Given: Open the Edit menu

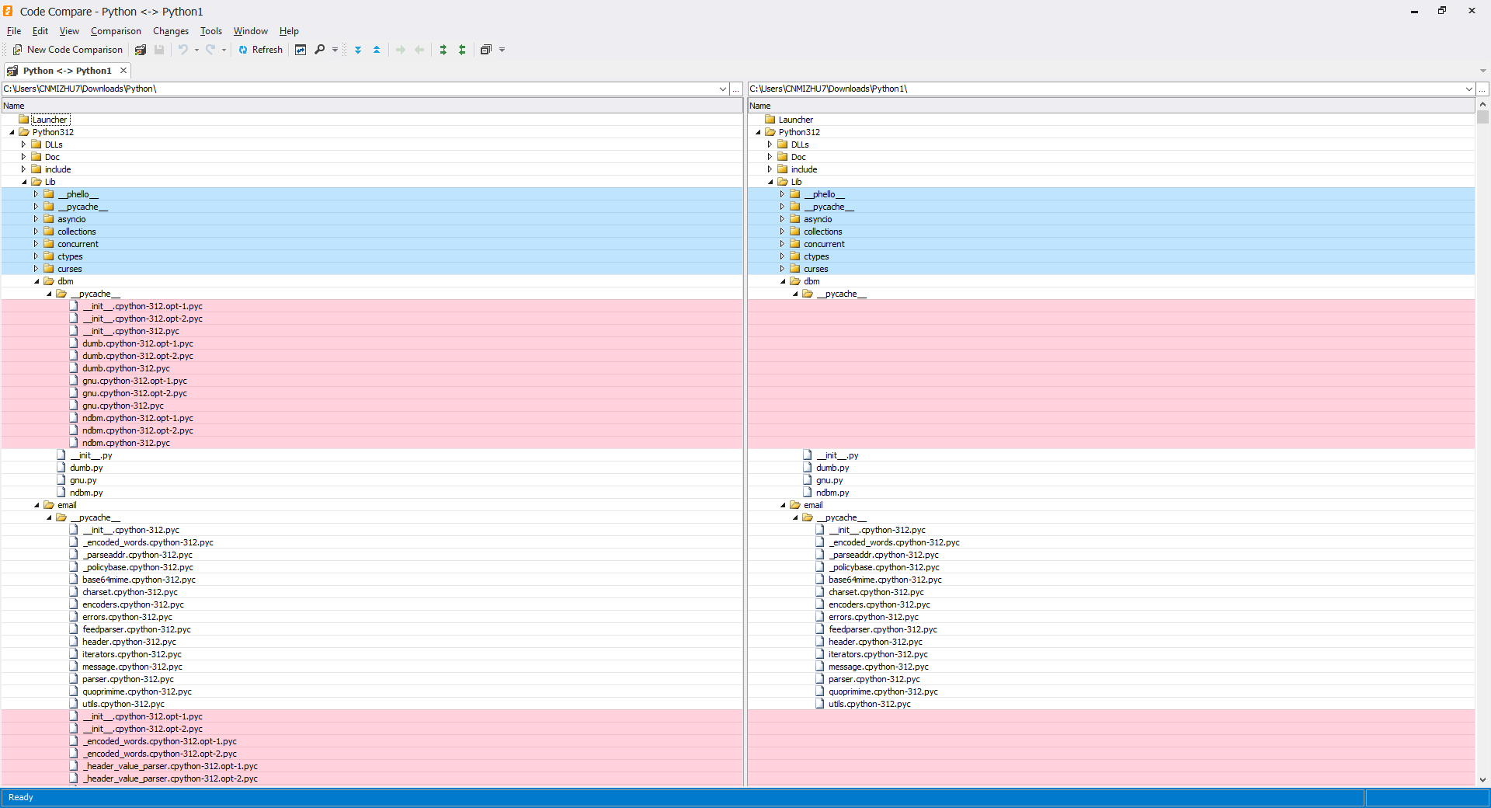Looking at the screenshot, I should pyautogui.click(x=40, y=31).
